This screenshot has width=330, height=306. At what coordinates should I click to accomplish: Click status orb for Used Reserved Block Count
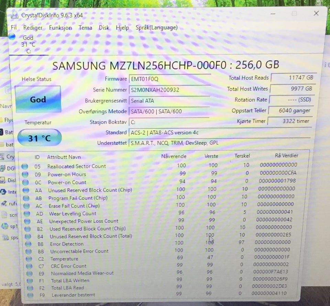(27, 229)
